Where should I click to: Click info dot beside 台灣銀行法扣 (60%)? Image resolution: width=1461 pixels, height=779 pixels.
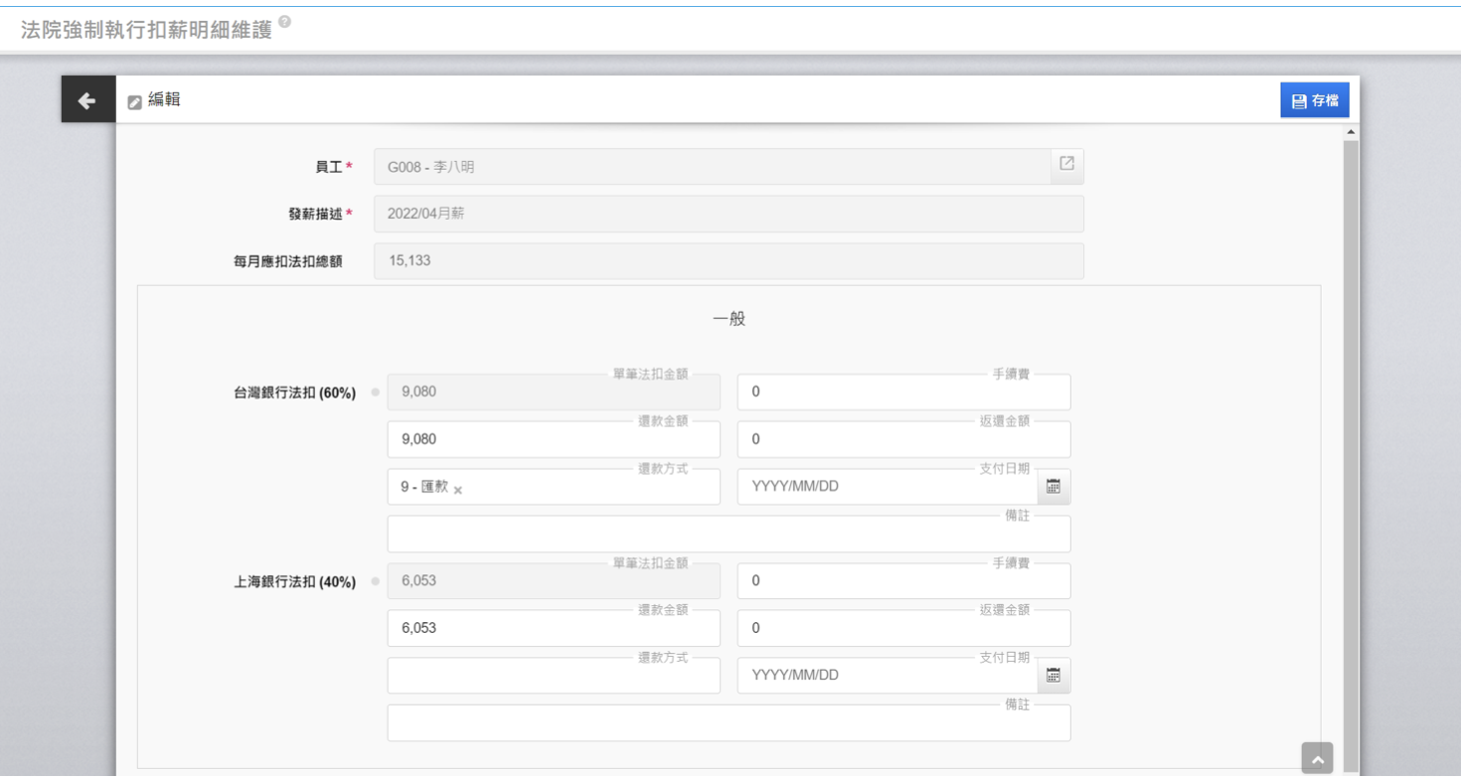[375, 392]
